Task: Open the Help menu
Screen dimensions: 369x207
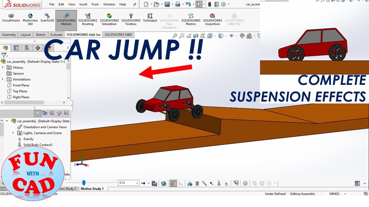Action: [x=123, y=4]
